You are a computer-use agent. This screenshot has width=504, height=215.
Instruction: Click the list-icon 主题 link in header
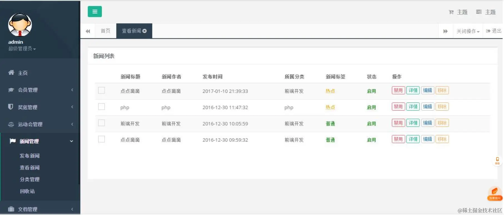486,12
